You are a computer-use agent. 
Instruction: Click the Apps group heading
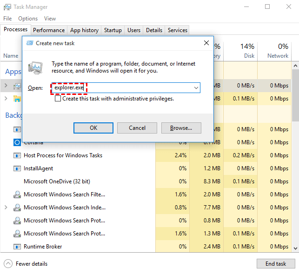[13, 72]
